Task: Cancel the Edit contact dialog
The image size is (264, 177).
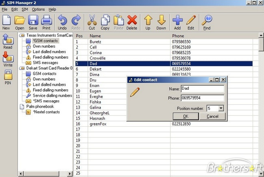Action: click(212, 117)
